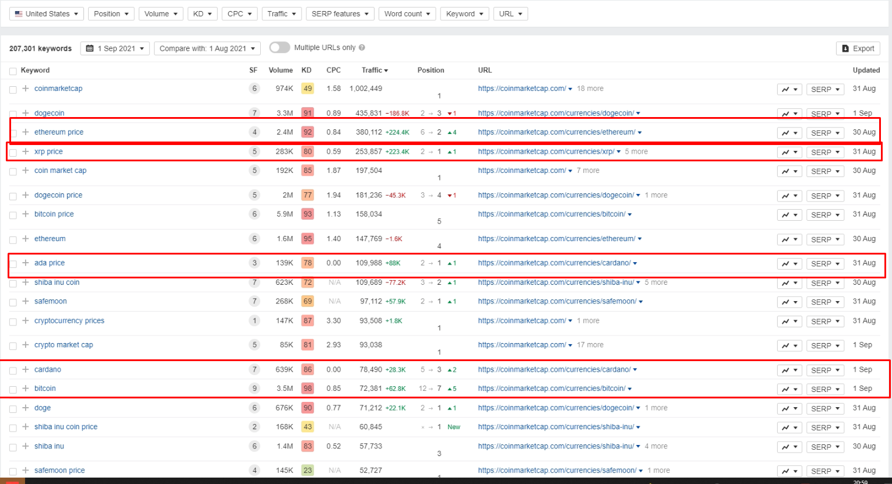892x484 pixels.
Task: Open the dogecoin keyword link
Action: coord(49,113)
